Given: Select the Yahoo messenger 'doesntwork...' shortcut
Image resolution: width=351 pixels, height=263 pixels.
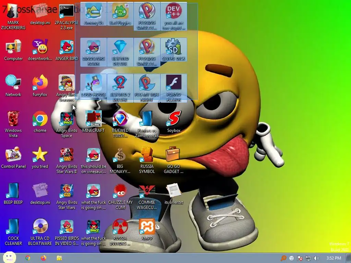Looking at the screenshot, I should click(40, 50).
